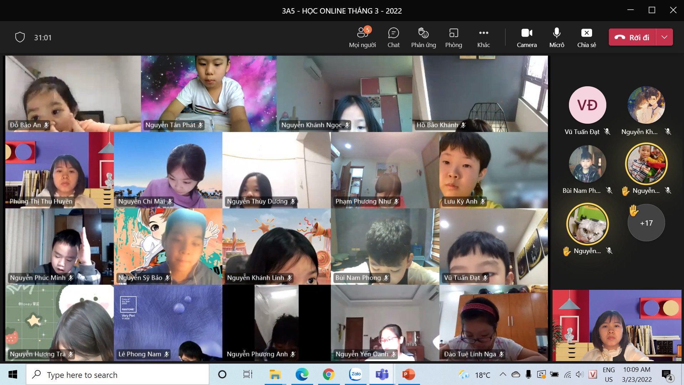
Task: Select Bùi Nam Ph... participant avatar
Action: tap(587, 164)
